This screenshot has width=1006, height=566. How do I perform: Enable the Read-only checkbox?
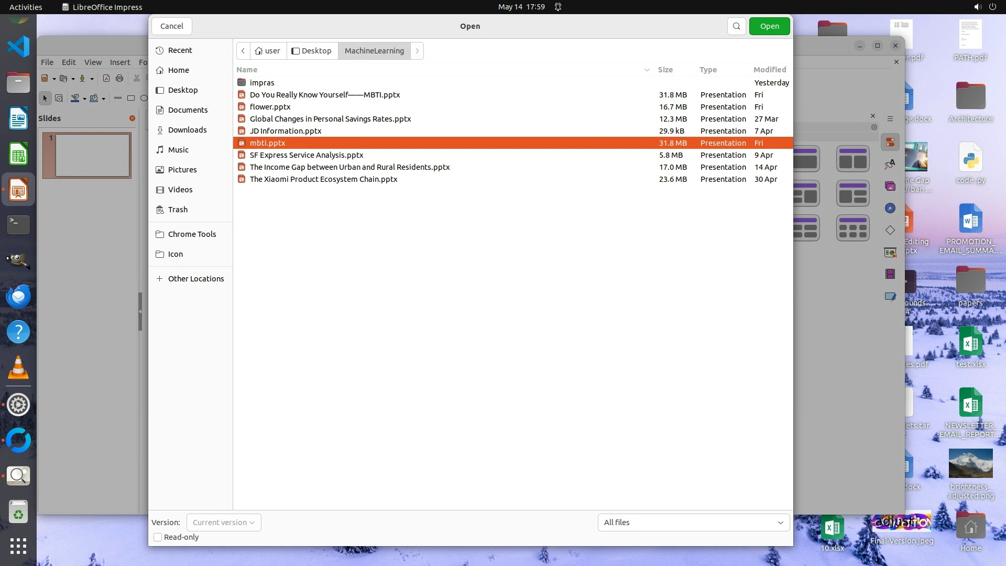[x=158, y=537]
